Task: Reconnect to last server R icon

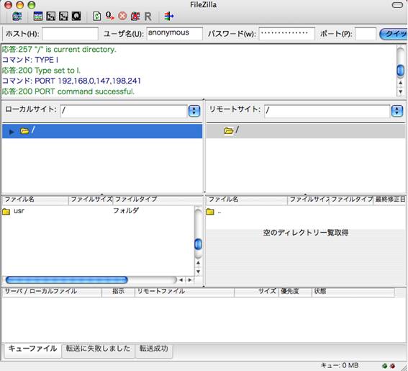Action: pos(148,17)
